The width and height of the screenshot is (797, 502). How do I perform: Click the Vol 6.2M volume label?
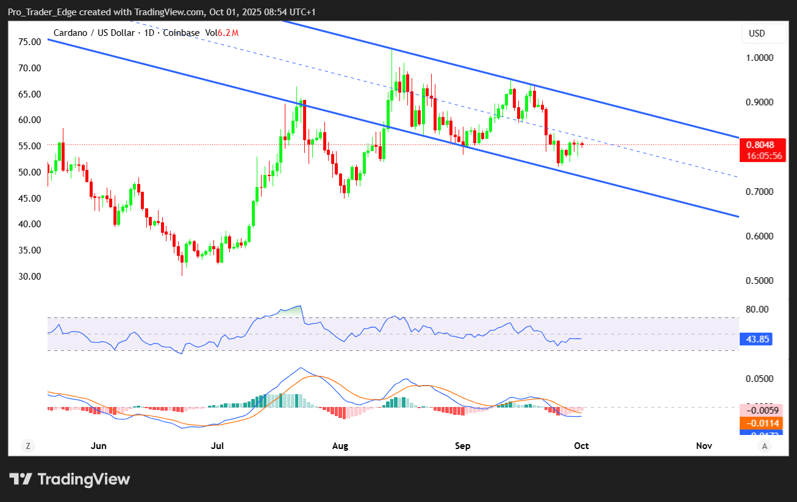pos(221,33)
